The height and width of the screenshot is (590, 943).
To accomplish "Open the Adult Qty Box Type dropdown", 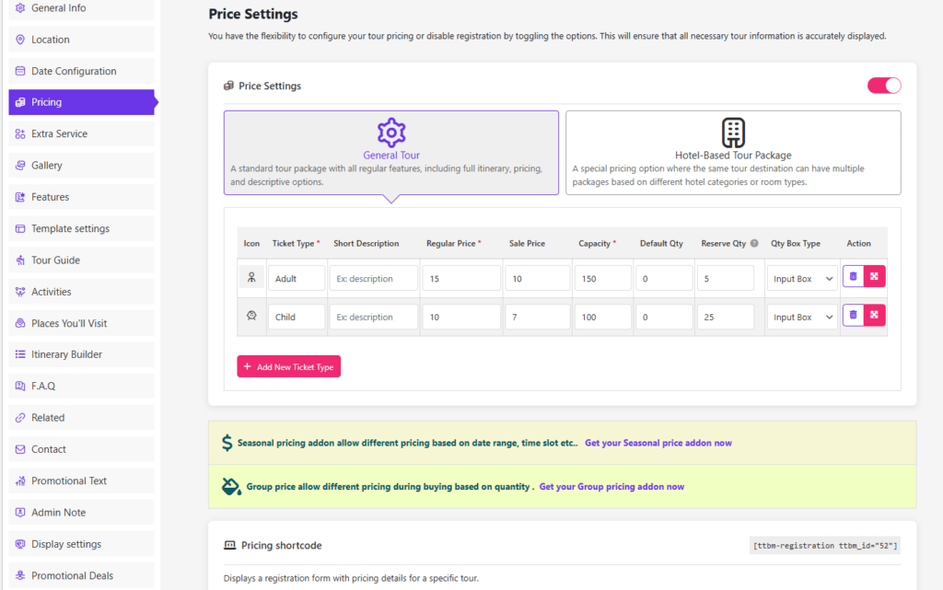I will point(801,275).
